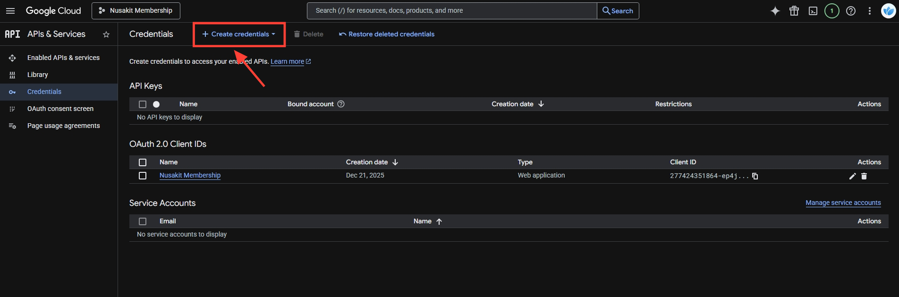Screen dimensions: 899x297
Task: Open the help question mark menu
Action: tap(850, 11)
